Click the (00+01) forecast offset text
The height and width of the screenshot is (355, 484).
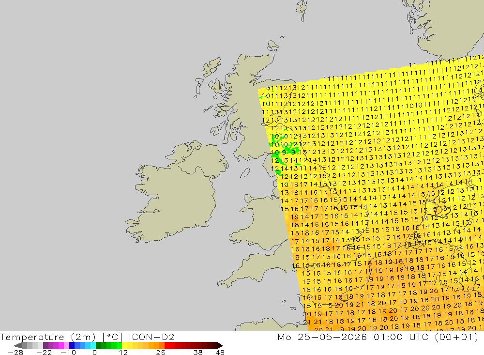click(x=456, y=337)
